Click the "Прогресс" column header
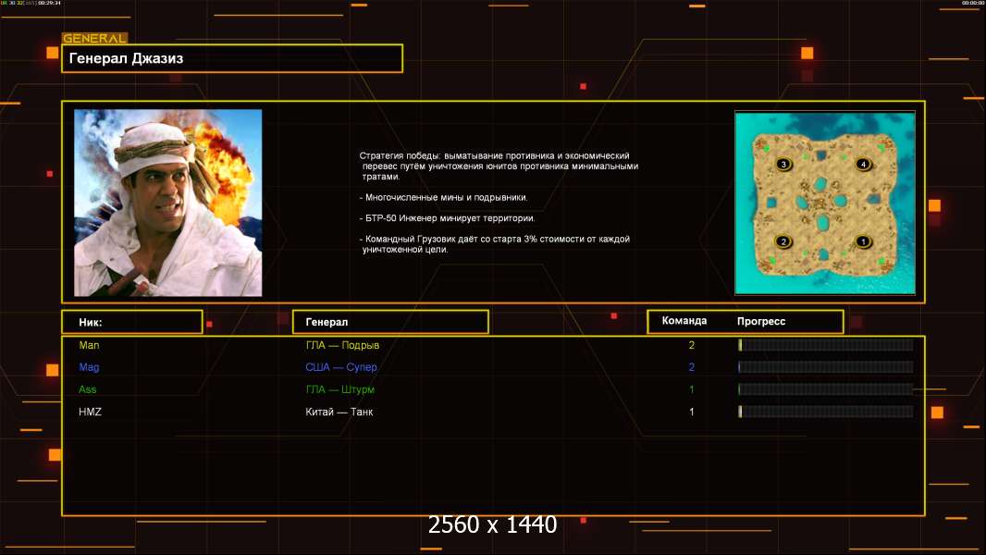This screenshot has width=986, height=555. point(761,321)
